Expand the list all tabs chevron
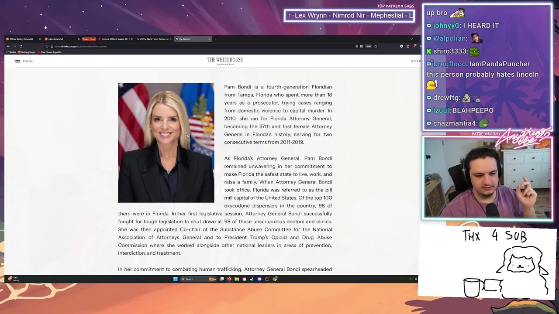This screenshot has height=314, width=559. (x=411, y=39)
